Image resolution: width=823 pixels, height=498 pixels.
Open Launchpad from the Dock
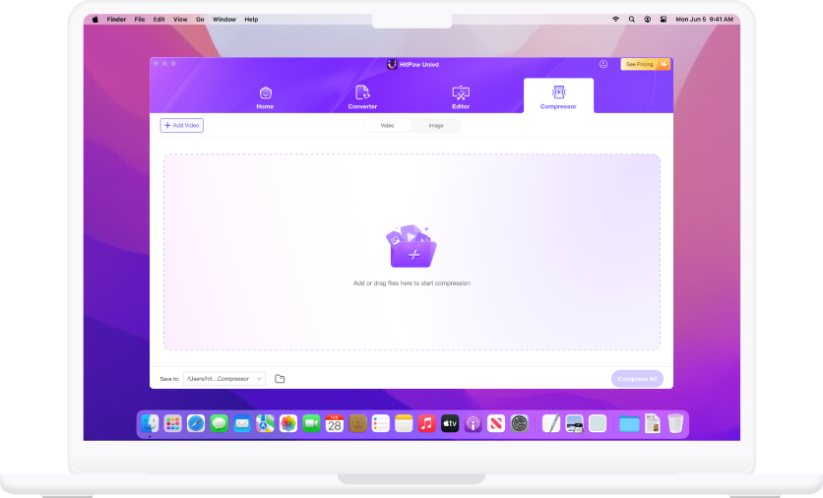[x=172, y=423]
